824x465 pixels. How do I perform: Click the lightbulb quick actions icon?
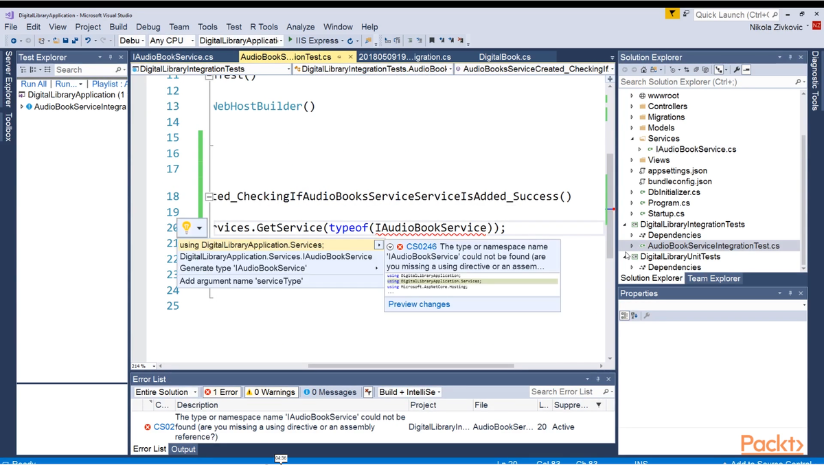186,227
